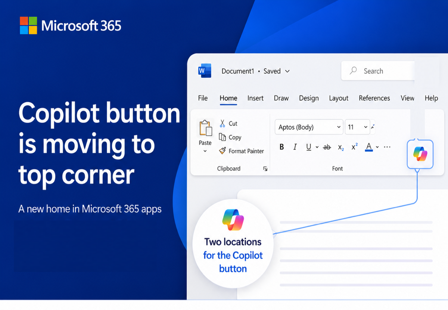Open the Document1 Saved title dropdown
The image size is (448, 310).
tap(287, 71)
